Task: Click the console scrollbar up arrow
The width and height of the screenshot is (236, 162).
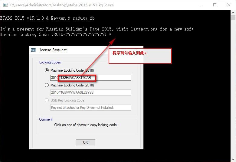Action: point(233,13)
